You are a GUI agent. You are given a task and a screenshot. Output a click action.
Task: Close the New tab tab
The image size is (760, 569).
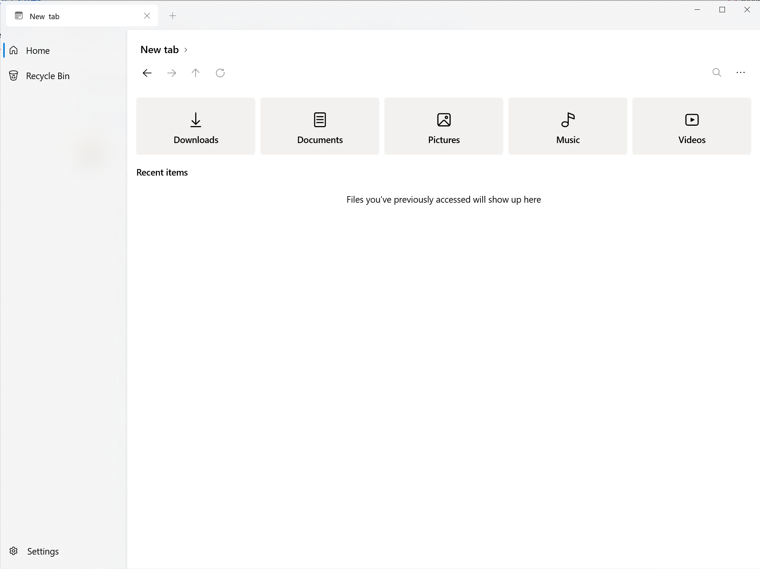147,16
